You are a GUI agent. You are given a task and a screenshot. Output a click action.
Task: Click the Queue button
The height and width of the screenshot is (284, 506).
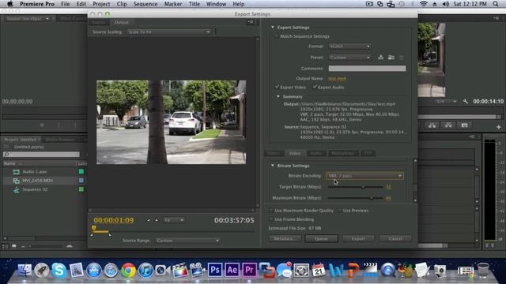click(x=322, y=238)
